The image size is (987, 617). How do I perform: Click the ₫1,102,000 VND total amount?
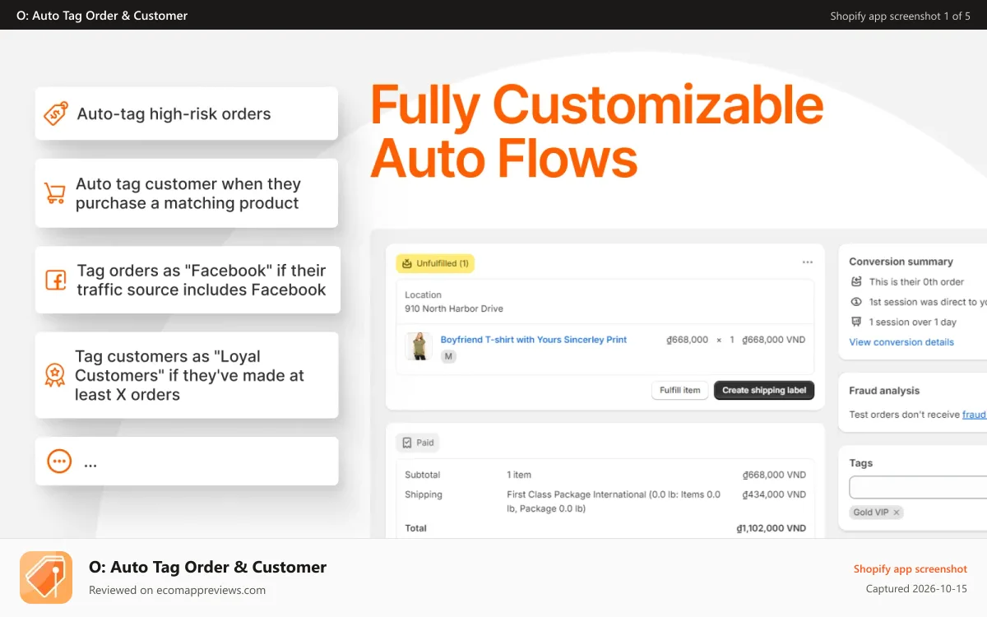pos(772,528)
